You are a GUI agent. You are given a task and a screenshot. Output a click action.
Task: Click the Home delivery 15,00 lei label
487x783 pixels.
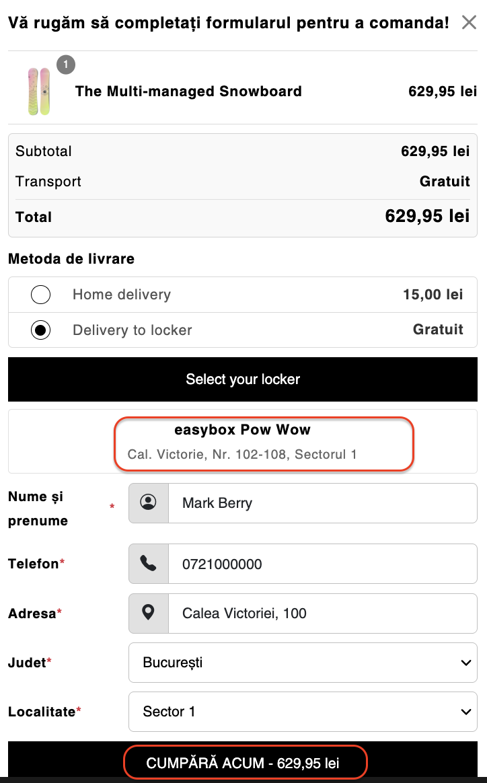pyautogui.click(x=122, y=294)
